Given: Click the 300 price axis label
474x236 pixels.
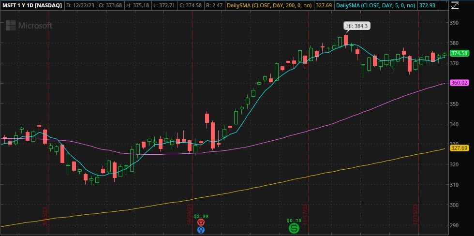Looking at the screenshot, I should click(455, 205).
